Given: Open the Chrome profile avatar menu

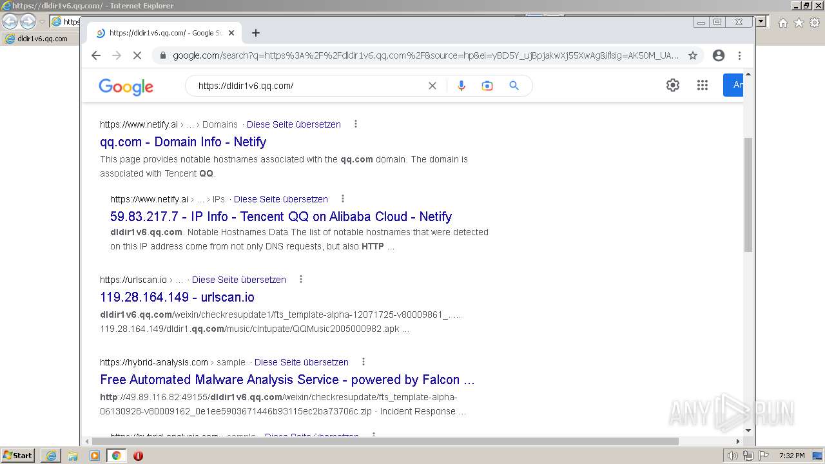Looking at the screenshot, I should [x=719, y=55].
